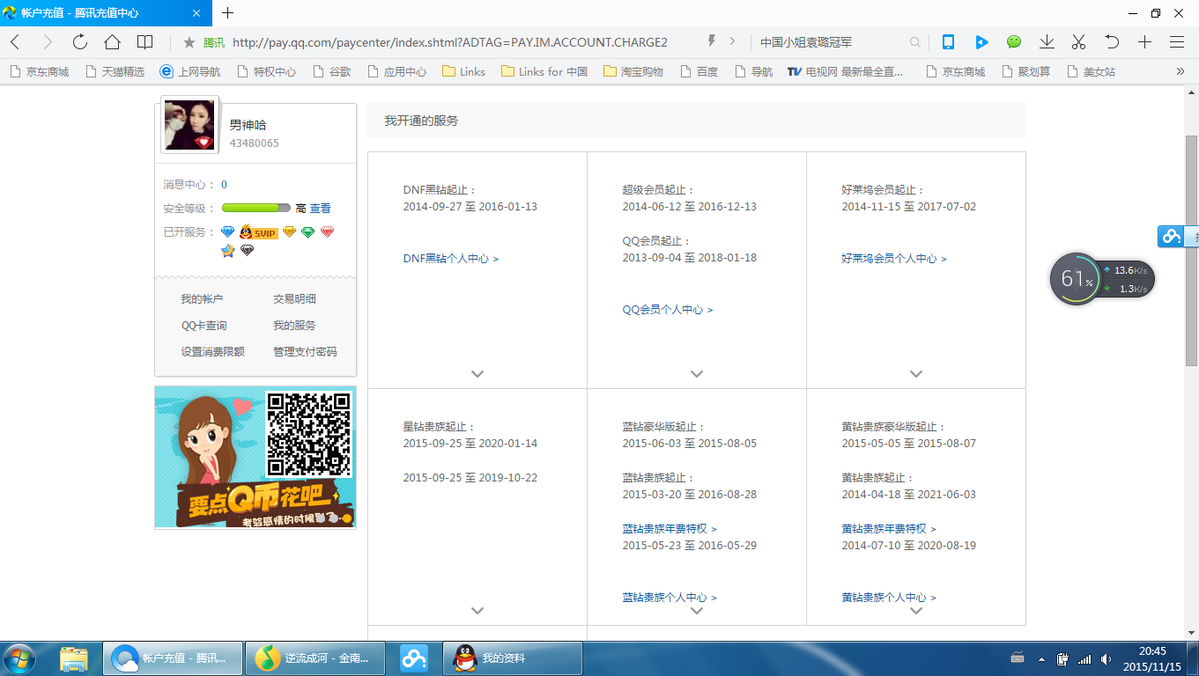Click the cloud app taskbar icon
1199x676 pixels.
(414, 658)
